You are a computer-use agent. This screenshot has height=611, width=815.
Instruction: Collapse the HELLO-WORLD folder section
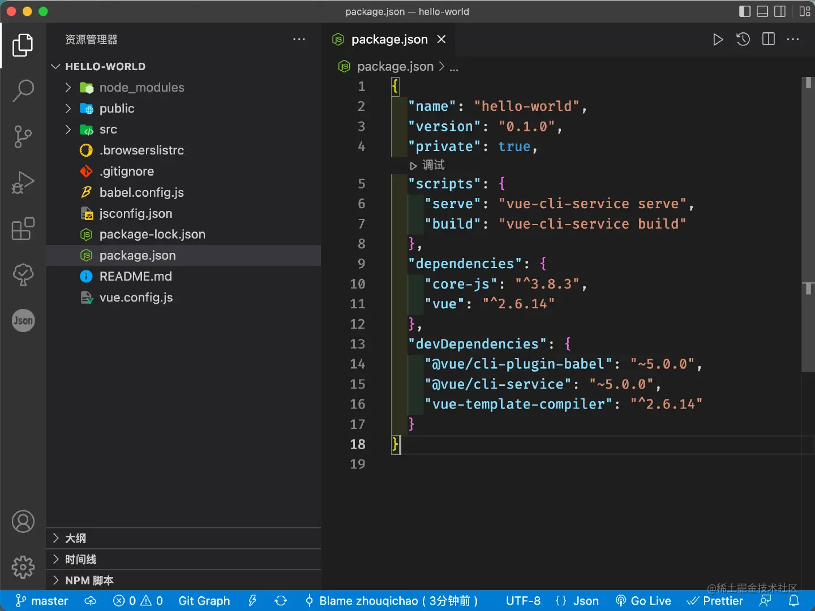(183, 66)
